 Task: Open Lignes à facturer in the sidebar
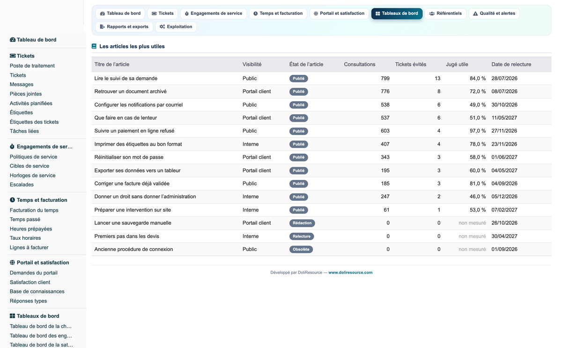(x=29, y=248)
